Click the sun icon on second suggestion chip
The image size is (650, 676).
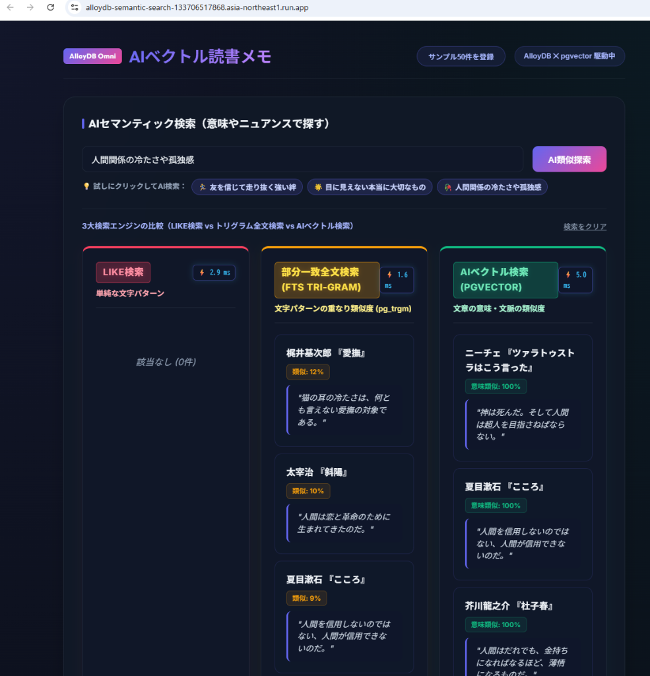[x=318, y=187]
